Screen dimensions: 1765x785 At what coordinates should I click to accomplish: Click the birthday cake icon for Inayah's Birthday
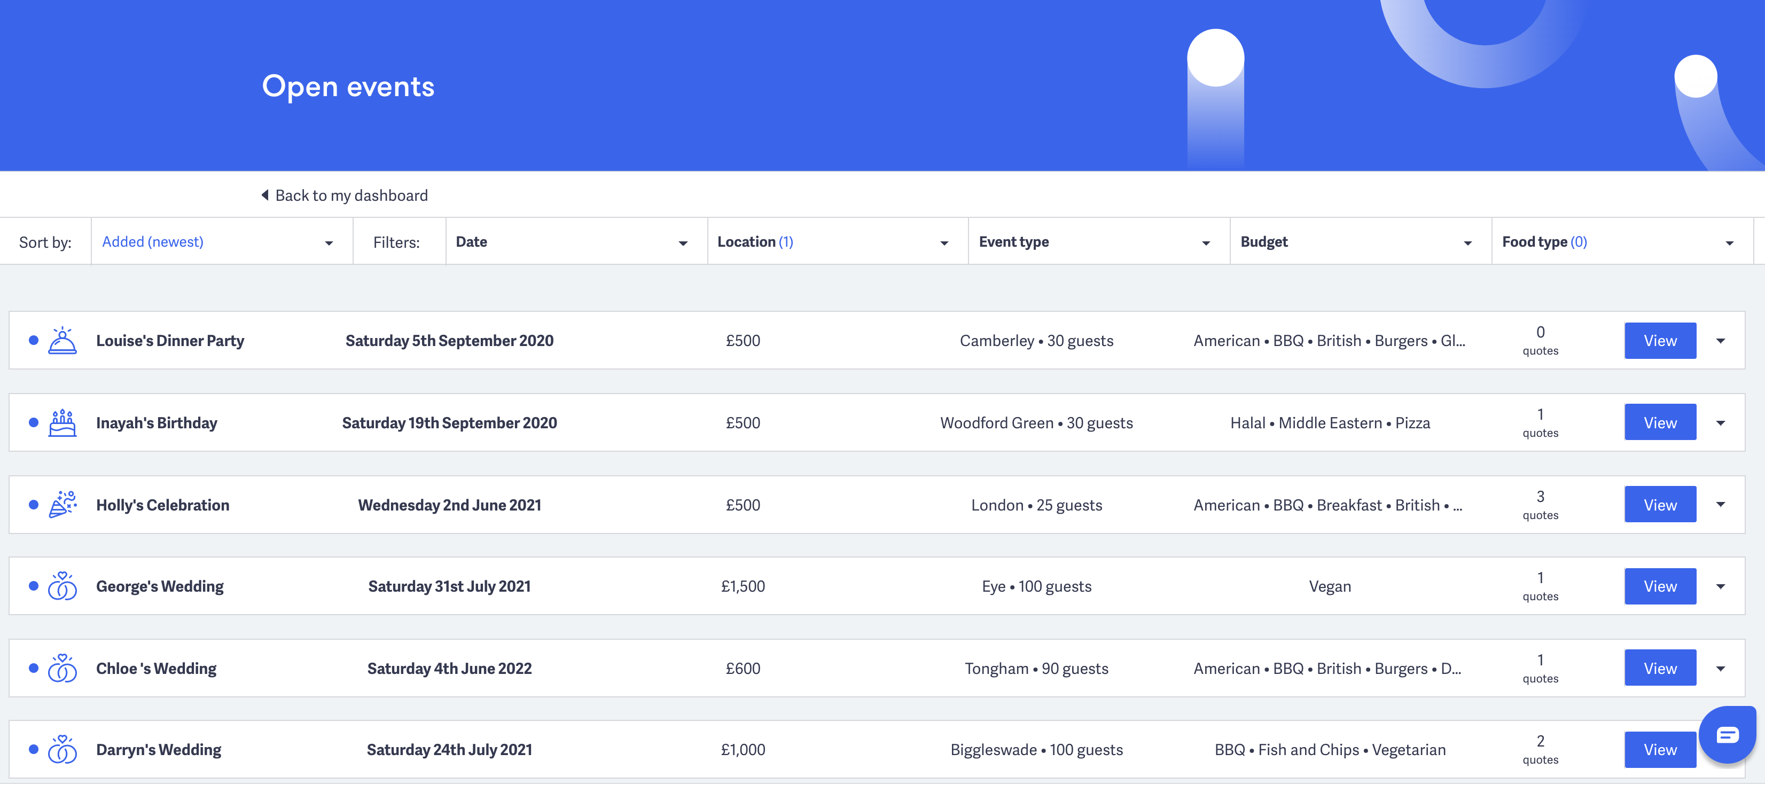coord(63,422)
